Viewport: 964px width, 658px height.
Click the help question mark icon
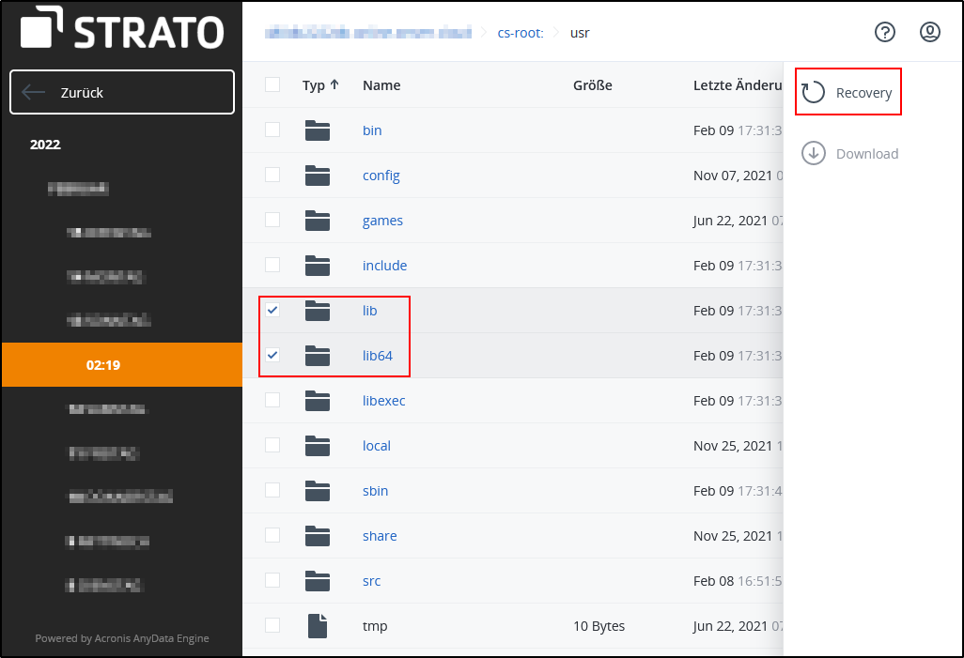(x=884, y=33)
